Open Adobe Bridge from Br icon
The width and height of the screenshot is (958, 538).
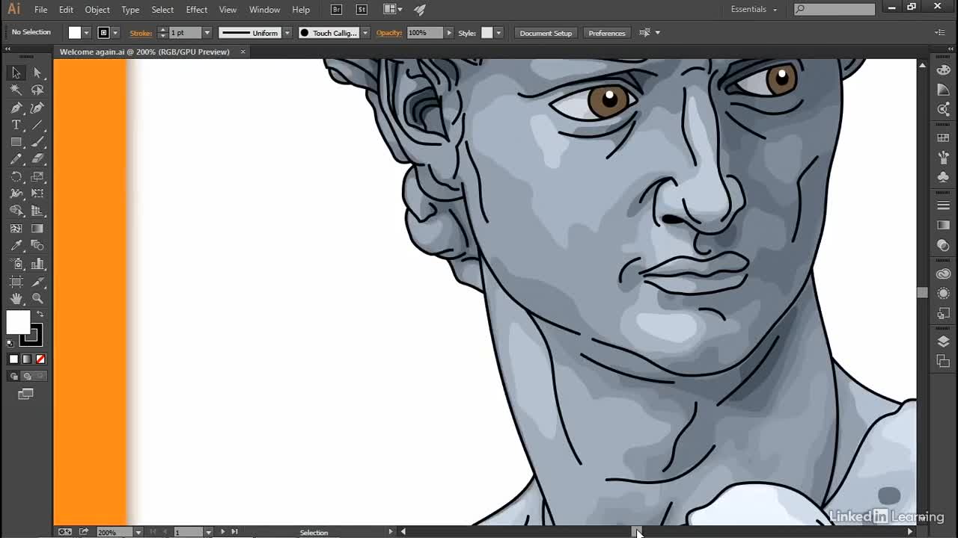click(337, 10)
